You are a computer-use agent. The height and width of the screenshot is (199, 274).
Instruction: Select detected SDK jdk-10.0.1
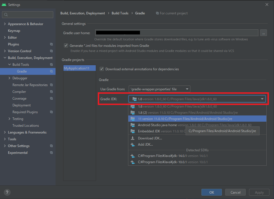(197, 162)
